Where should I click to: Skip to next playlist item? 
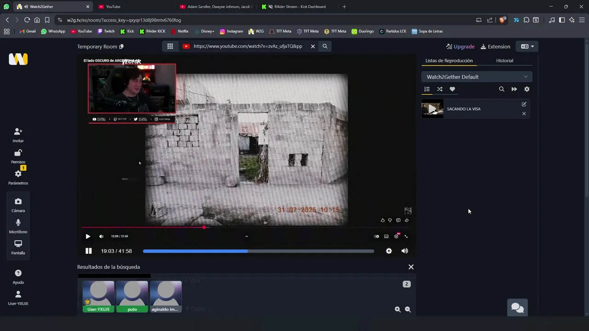[514, 89]
